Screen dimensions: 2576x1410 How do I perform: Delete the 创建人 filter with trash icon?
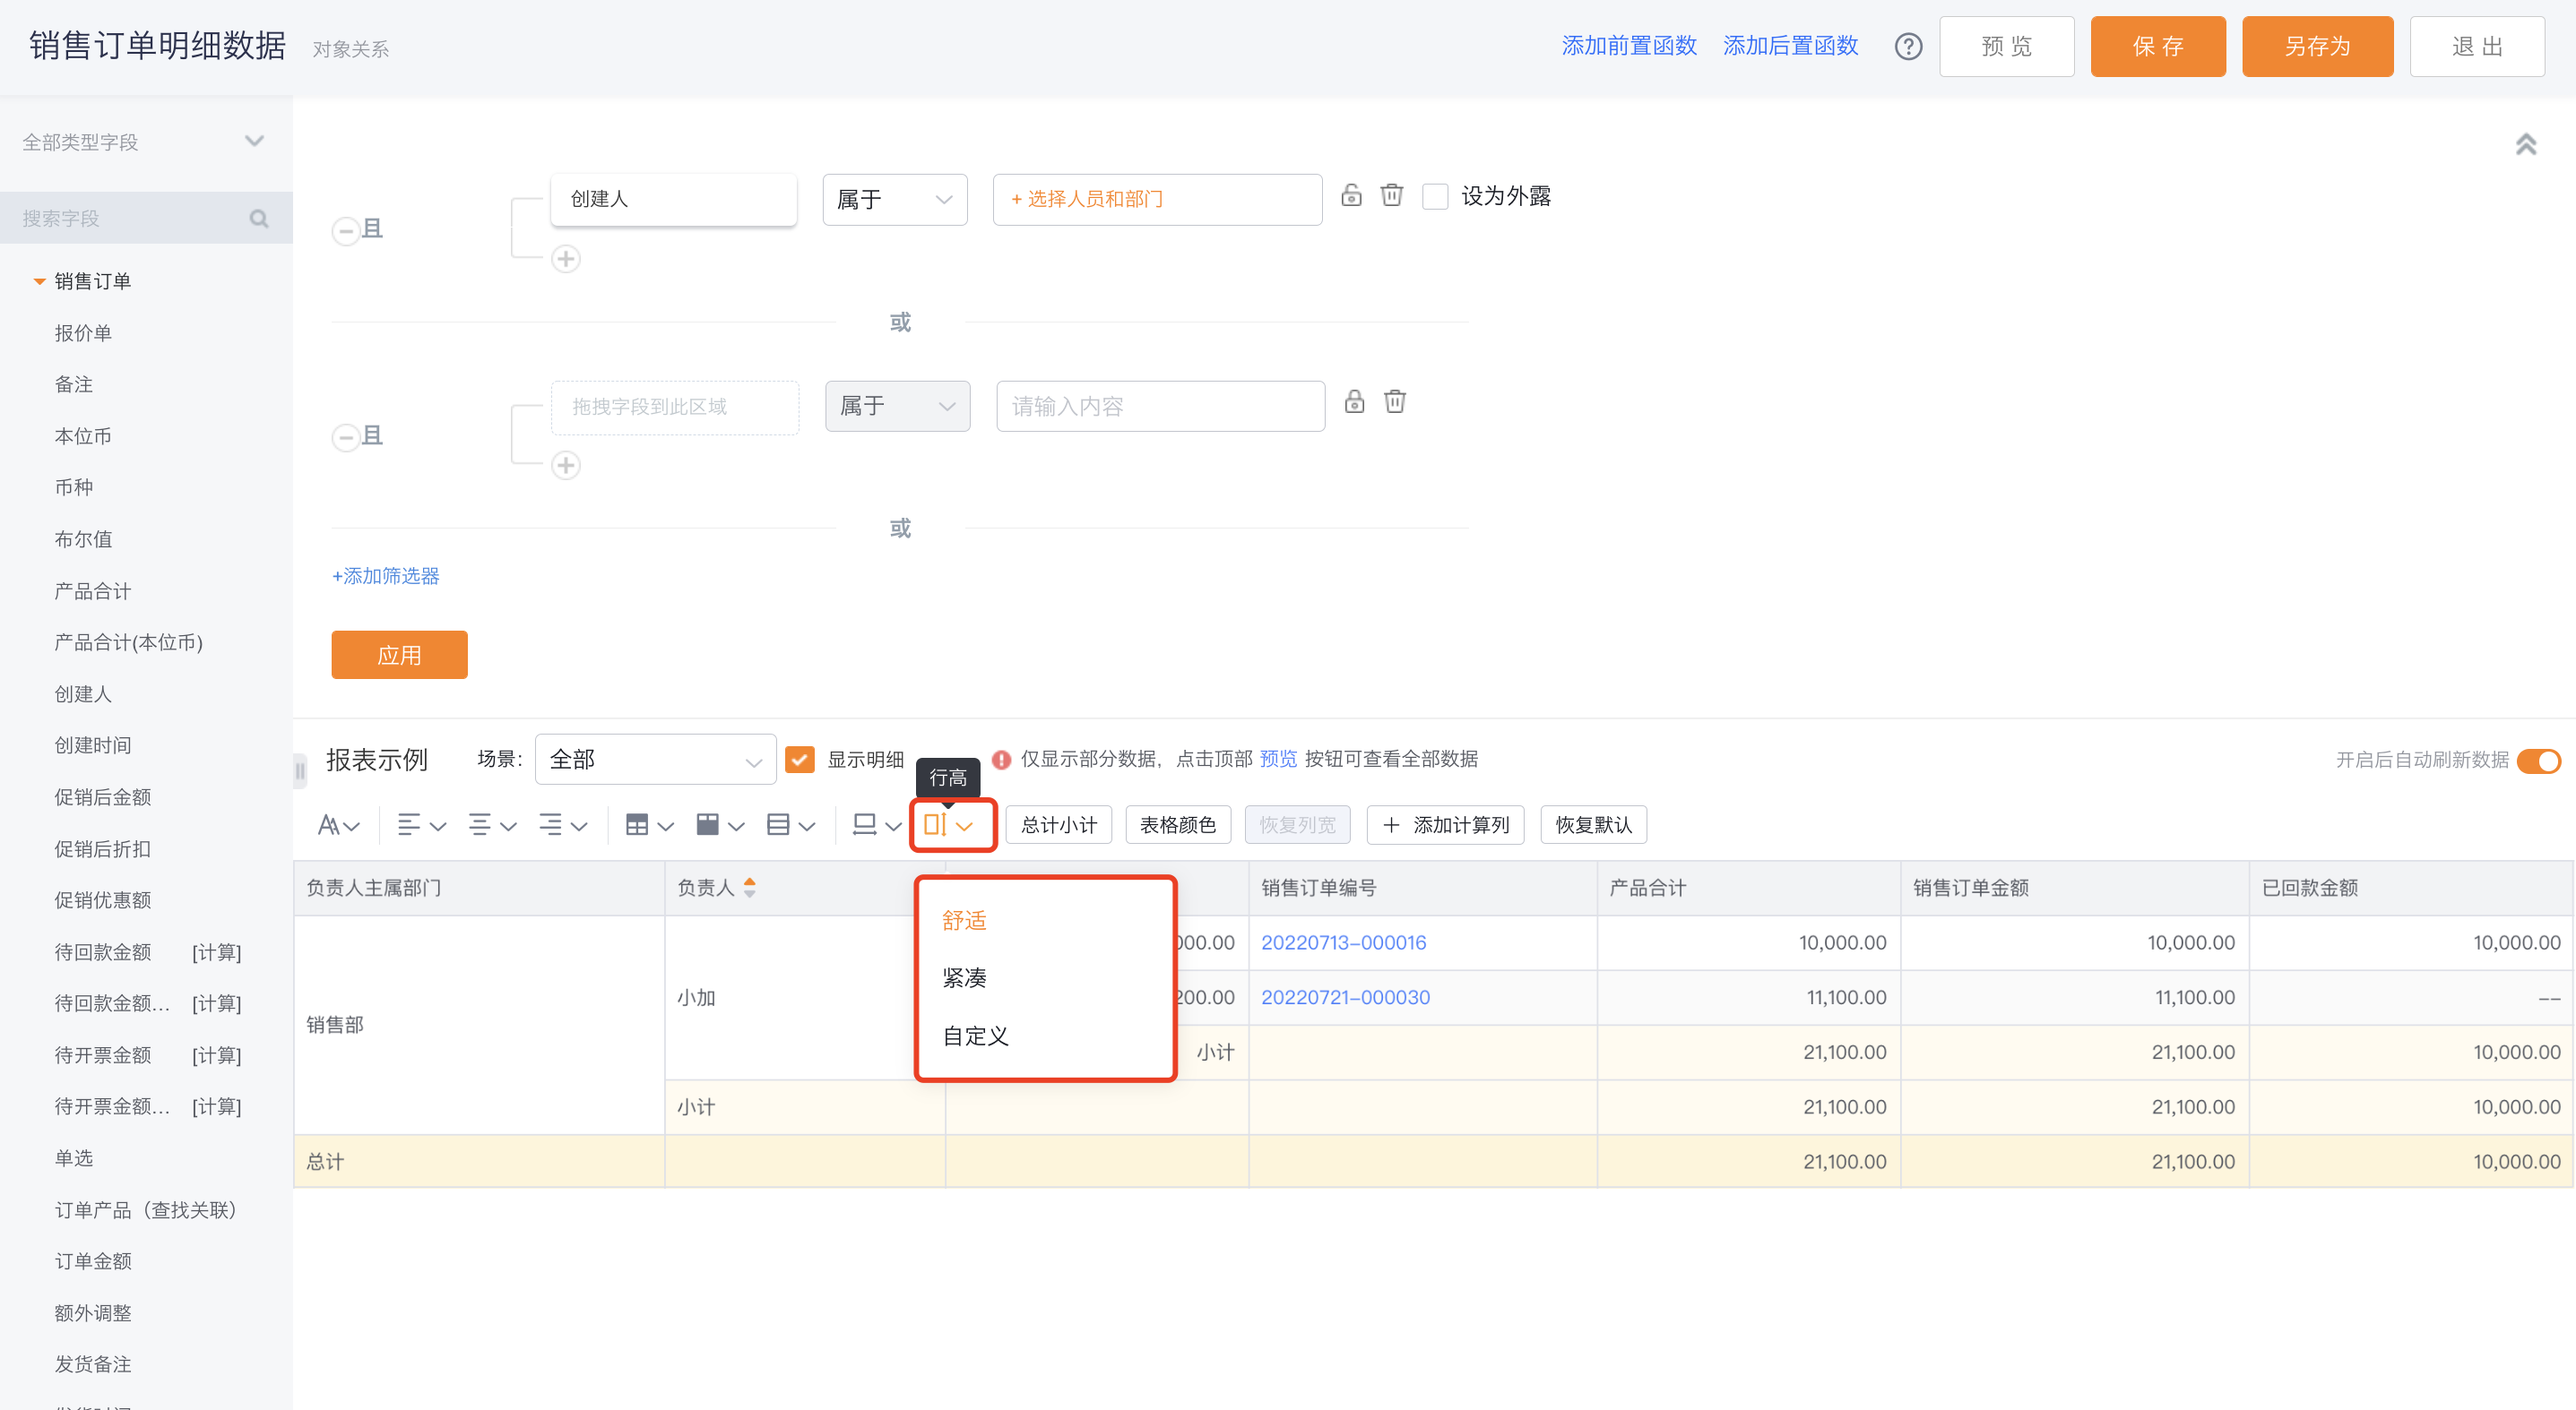pos(1391,195)
